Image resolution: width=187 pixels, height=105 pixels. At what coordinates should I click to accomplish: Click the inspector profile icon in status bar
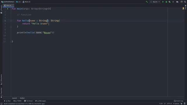click(185, 104)
